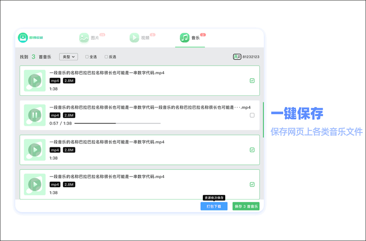Switch to the 视频 tab label
Viewport: 366px width, 241px height.
click(x=145, y=38)
